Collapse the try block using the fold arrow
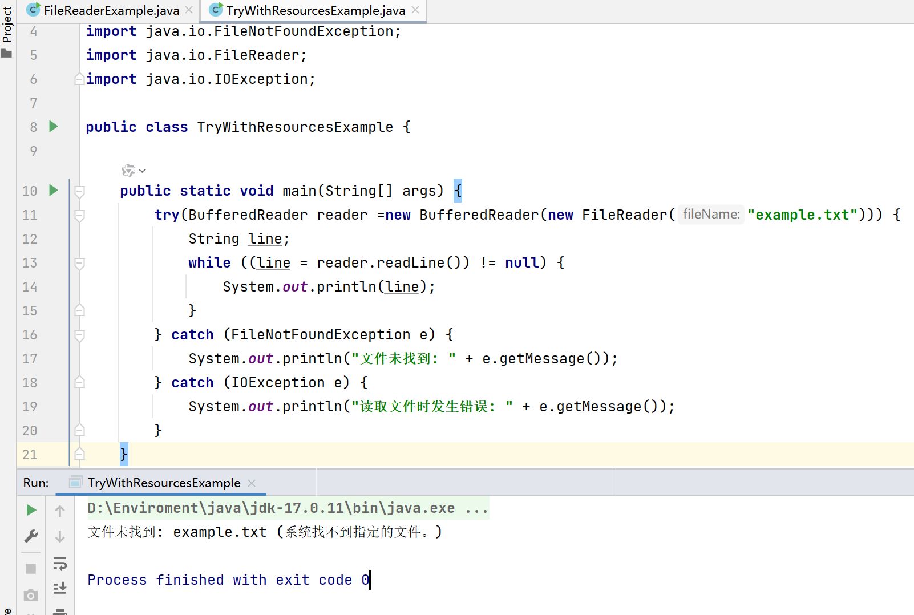The image size is (914, 615). 79,215
